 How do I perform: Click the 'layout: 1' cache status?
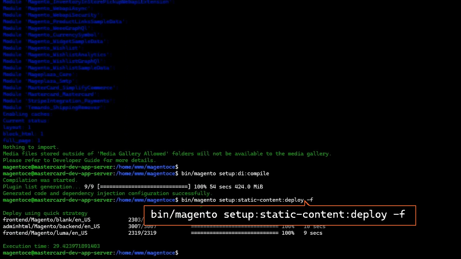pos(17,127)
